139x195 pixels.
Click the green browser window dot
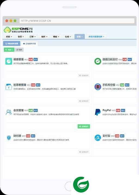click(x=15, y=21)
